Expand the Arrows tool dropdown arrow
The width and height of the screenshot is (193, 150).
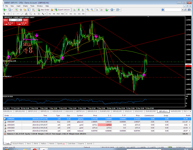pyautogui.click(x=45, y=14)
